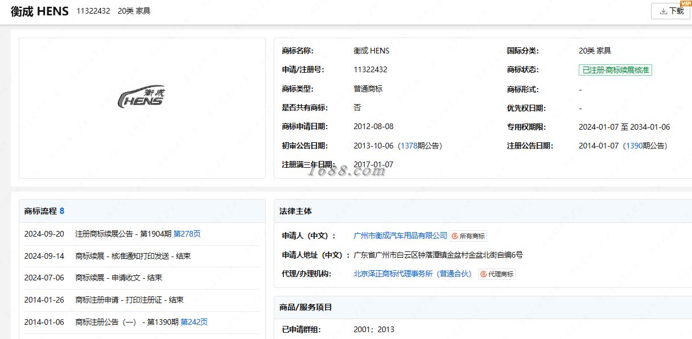Click the registration number 11322432 value
The image size is (692, 339).
[370, 69]
